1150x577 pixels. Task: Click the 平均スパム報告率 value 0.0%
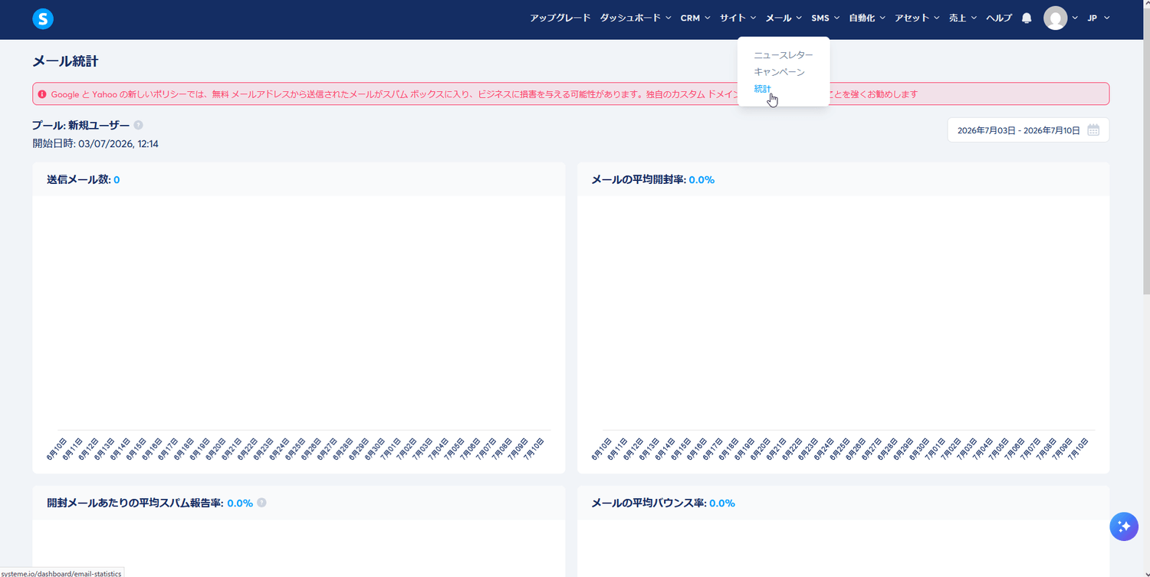240,503
